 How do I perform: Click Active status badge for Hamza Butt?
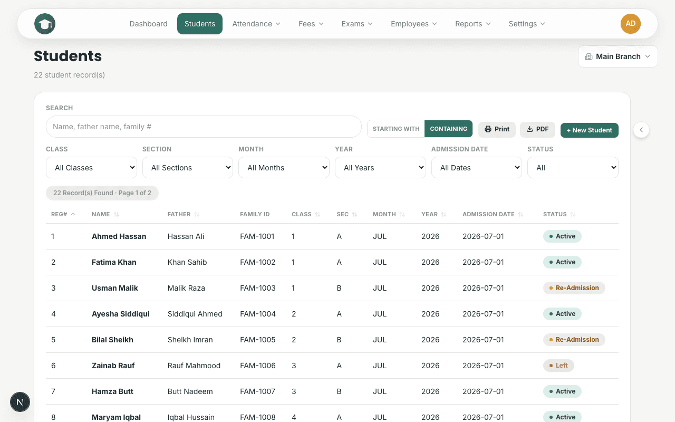pos(562,391)
